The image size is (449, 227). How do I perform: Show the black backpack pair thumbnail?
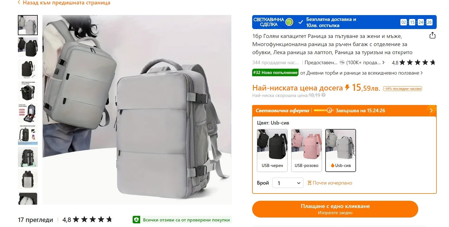click(x=28, y=47)
